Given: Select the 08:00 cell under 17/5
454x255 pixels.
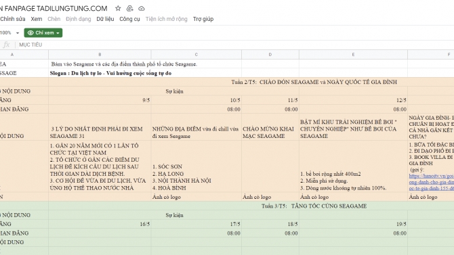Looking at the screenshot, I should pyautogui.click(x=197, y=233).
